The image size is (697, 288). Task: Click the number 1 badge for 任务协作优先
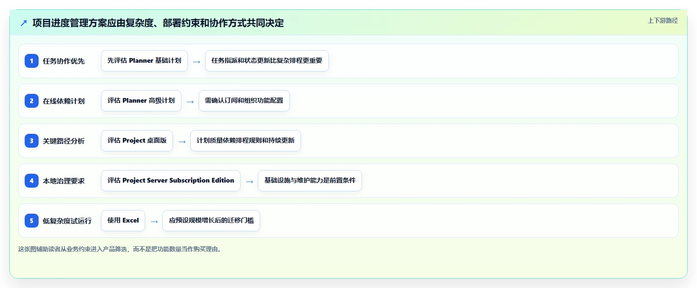[32, 60]
